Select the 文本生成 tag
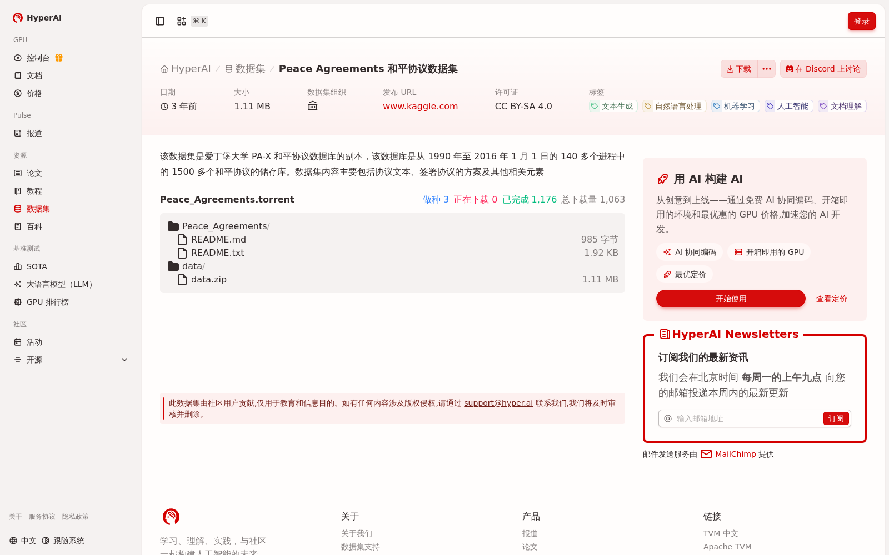 (x=612, y=106)
